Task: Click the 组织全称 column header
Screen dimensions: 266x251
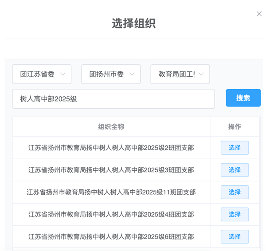Action: (111, 127)
